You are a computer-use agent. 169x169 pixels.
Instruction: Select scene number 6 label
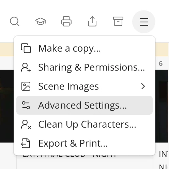tap(160, 63)
